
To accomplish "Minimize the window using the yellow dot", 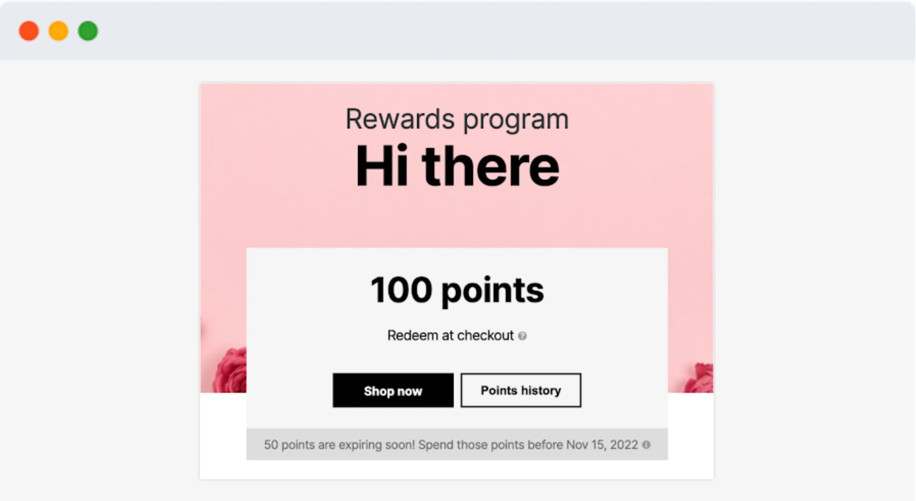I will 58,31.
